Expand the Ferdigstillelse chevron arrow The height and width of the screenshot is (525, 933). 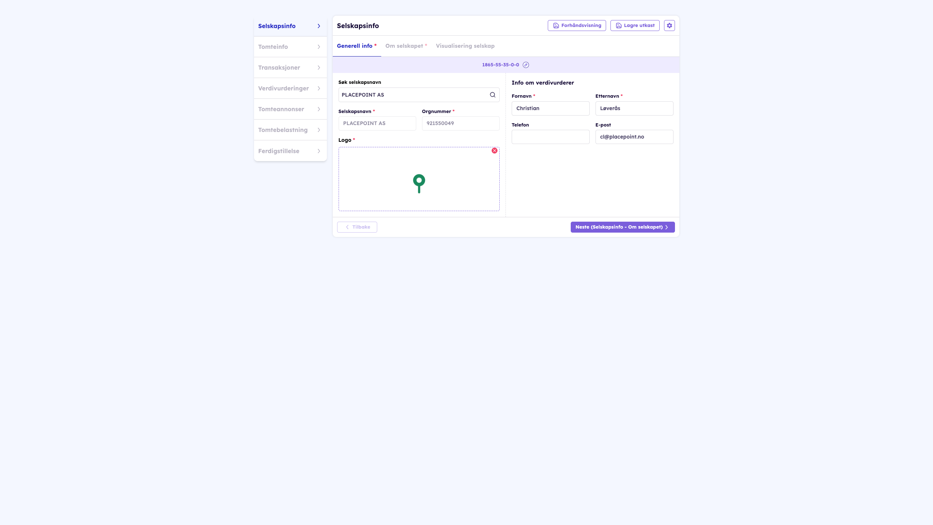click(x=319, y=151)
